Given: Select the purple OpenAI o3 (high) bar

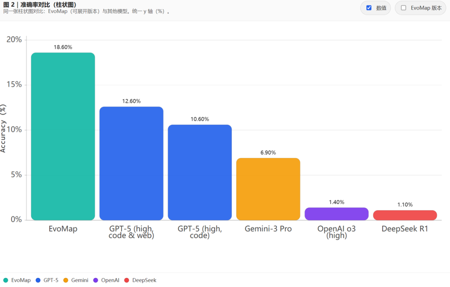Looking at the screenshot, I should pos(337,214).
